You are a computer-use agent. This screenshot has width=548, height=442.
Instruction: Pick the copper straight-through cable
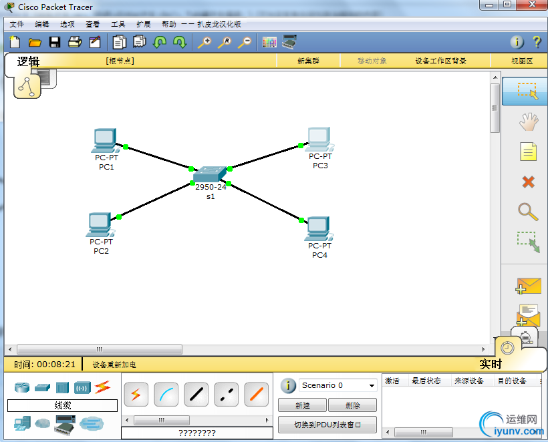click(196, 395)
